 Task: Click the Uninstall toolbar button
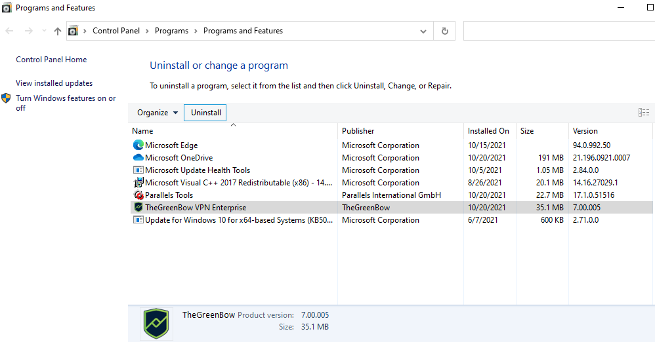click(x=206, y=113)
